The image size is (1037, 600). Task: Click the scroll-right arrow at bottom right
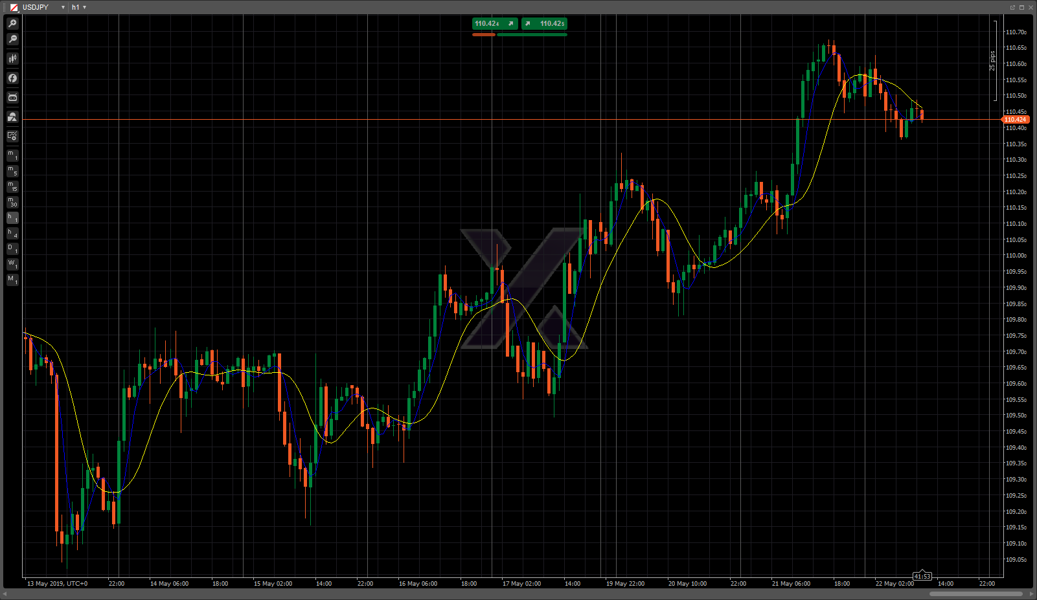coord(1031,594)
